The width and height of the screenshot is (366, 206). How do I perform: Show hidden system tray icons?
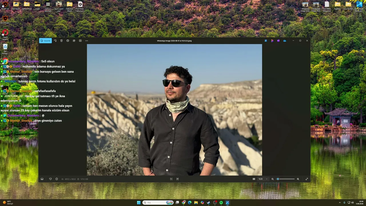(x=340, y=203)
